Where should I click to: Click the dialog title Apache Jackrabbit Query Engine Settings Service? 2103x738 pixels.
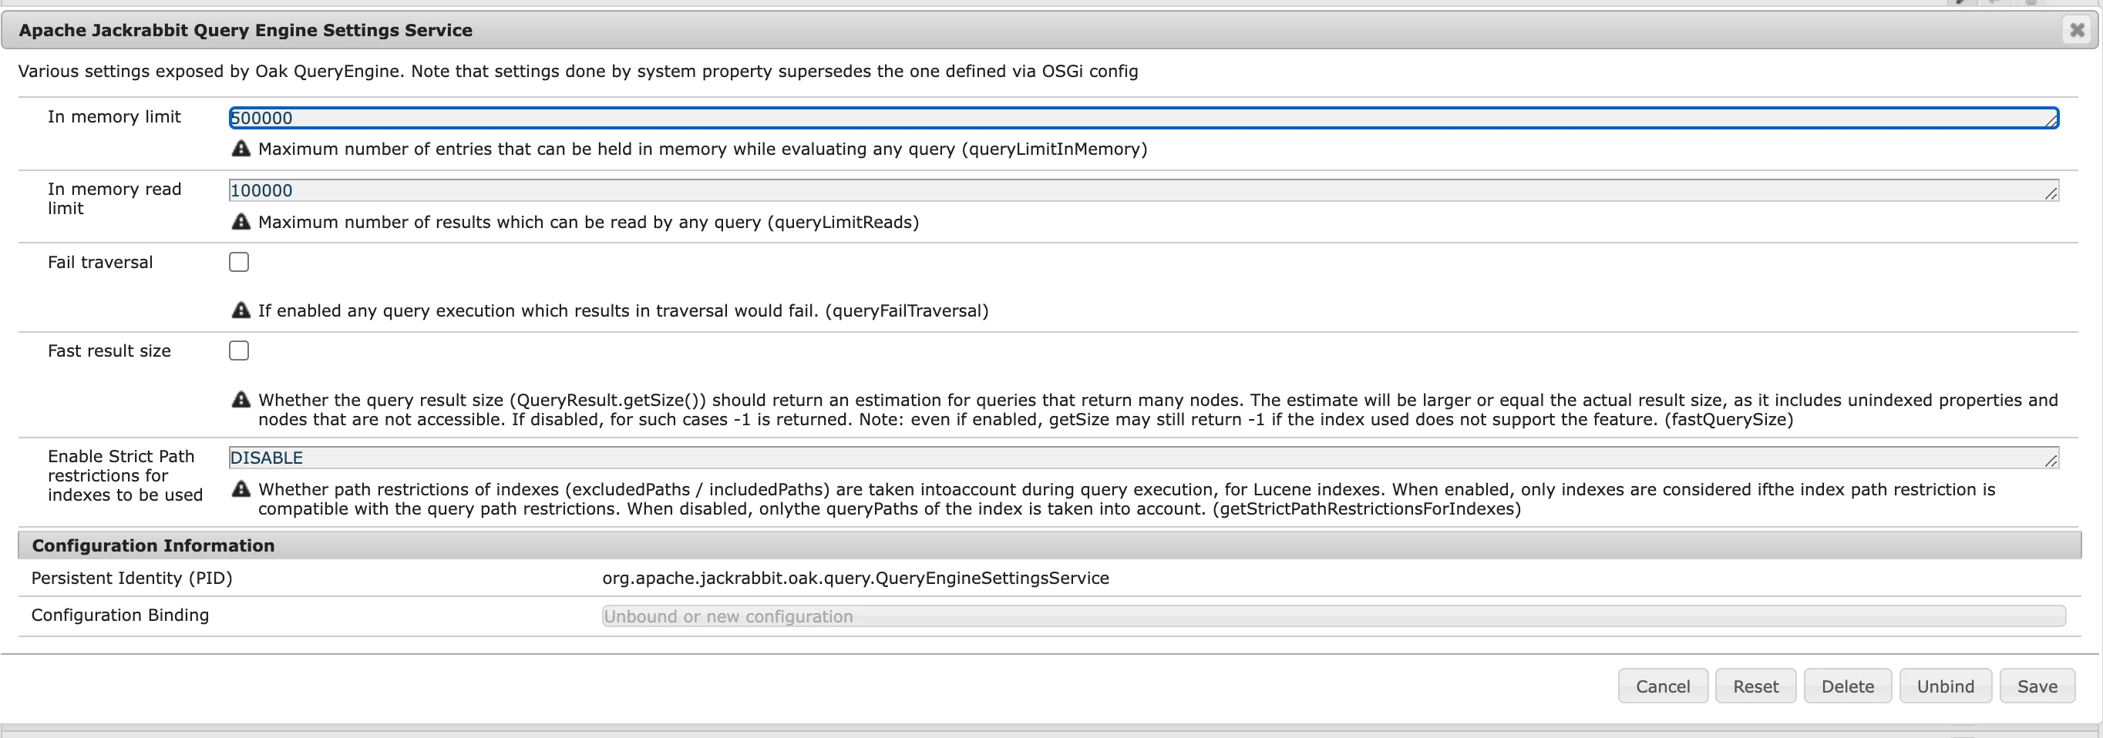(x=246, y=30)
